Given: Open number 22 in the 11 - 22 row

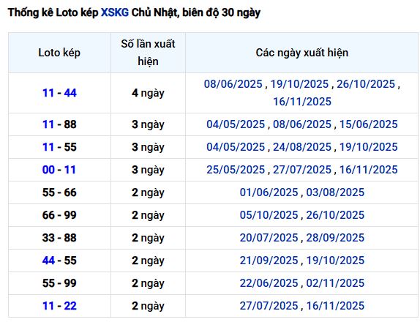Looking at the screenshot, I should click(x=70, y=306).
